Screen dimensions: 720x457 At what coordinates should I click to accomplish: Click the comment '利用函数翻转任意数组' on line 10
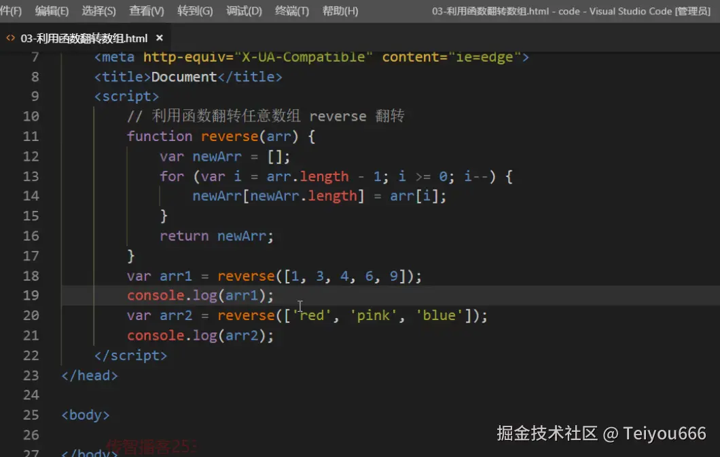(x=226, y=116)
